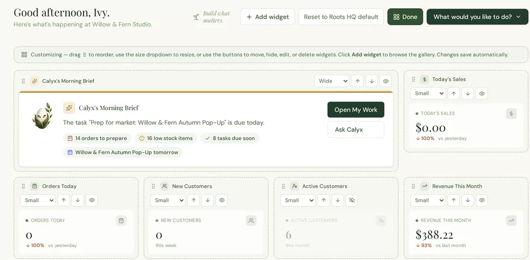Click the Ask Calyx button
The width and height of the screenshot is (530, 260).
tap(356, 129)
